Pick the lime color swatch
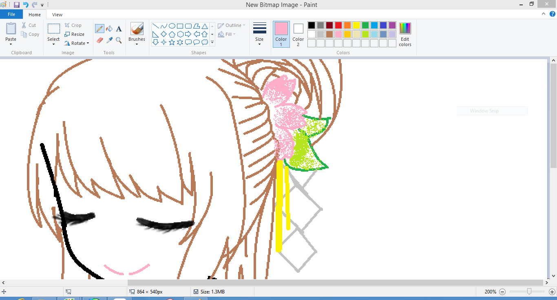 pyautogui.click(x=365, y=34)
